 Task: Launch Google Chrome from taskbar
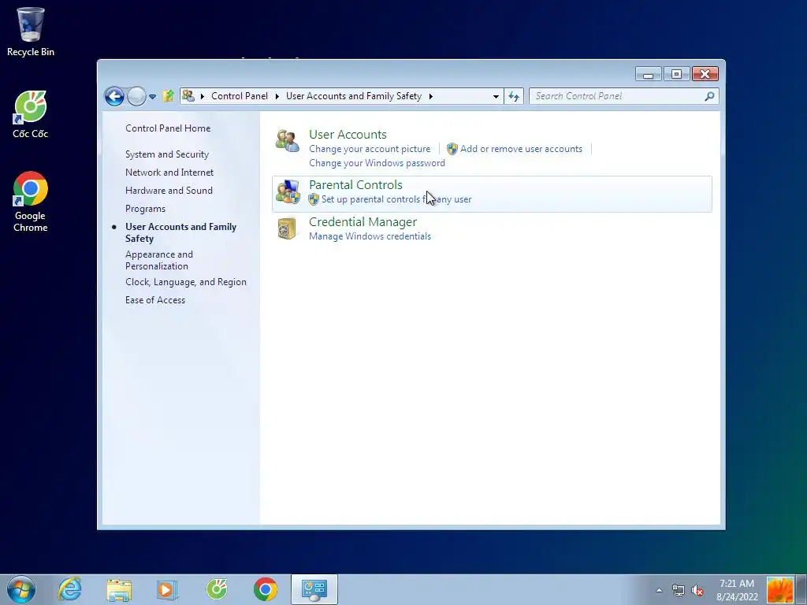coord(266,589)
